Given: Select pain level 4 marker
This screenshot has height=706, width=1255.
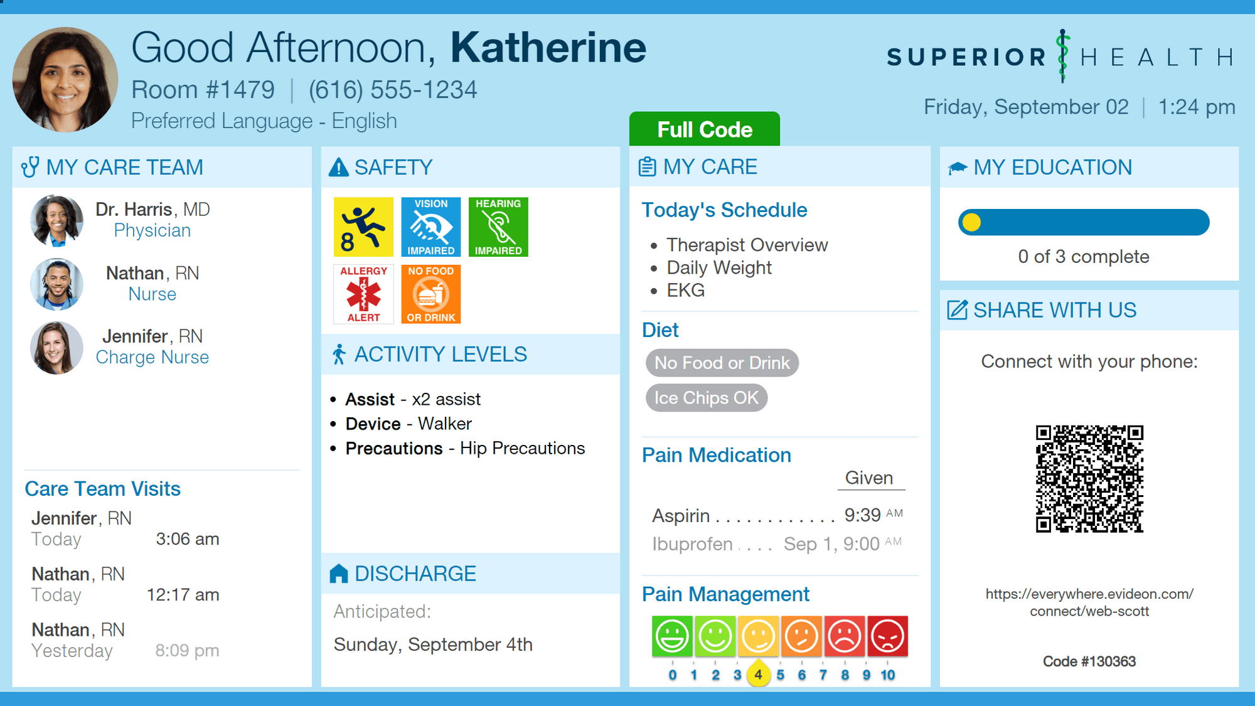Looking at the screenshot, I should click(758, 675).
